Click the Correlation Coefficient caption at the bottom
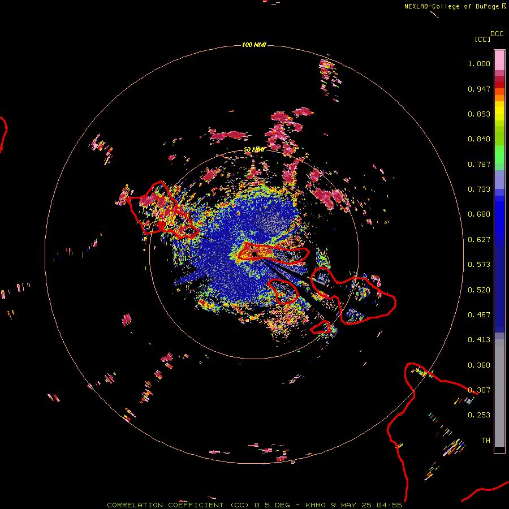Viewport: 509px width, 509px height. 255,505
